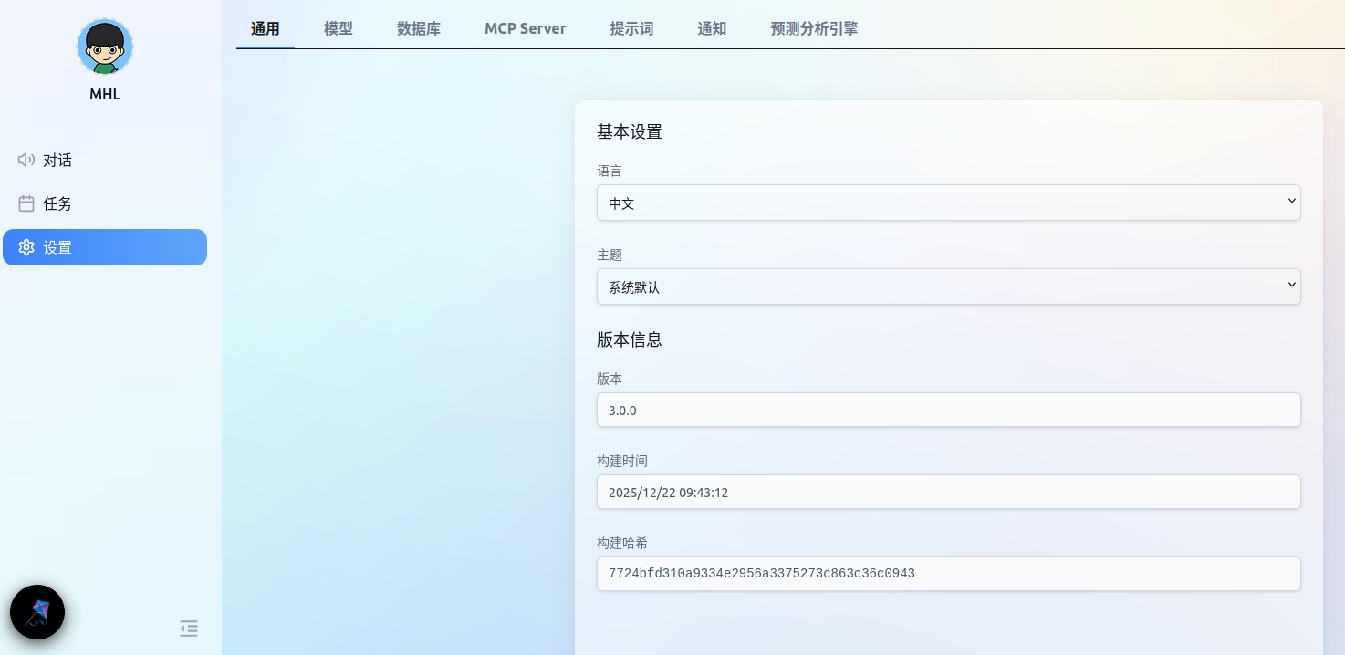1345x655 pixels.
Task: Click the MHL user avatar picture
Action: 105,47
